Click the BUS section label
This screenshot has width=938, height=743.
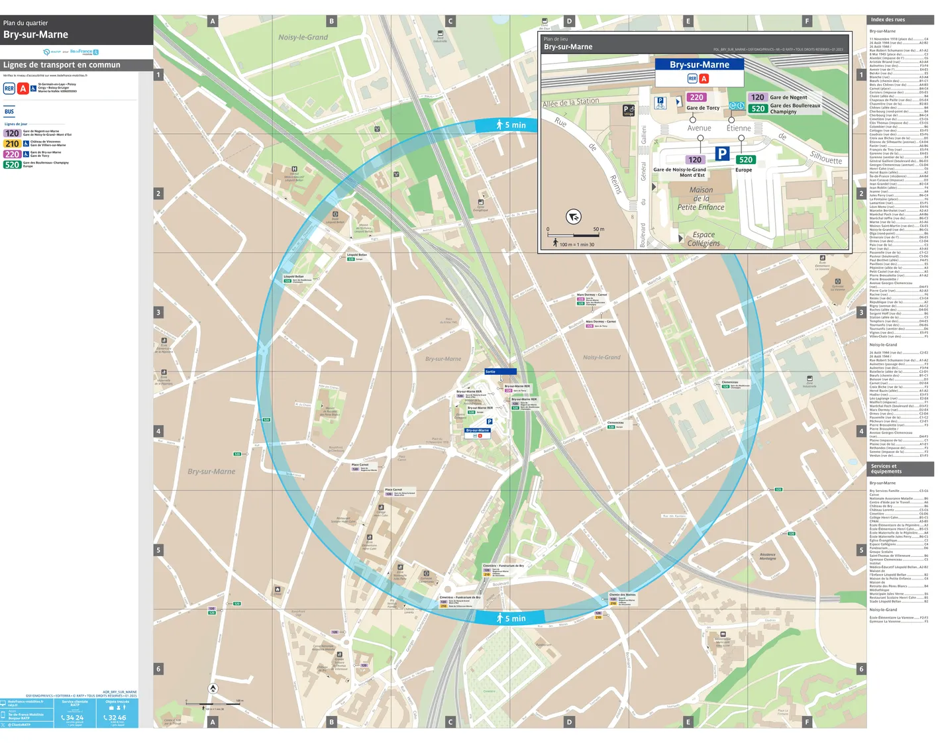9,112
